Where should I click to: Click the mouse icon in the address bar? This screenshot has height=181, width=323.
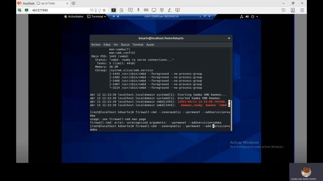99,10
